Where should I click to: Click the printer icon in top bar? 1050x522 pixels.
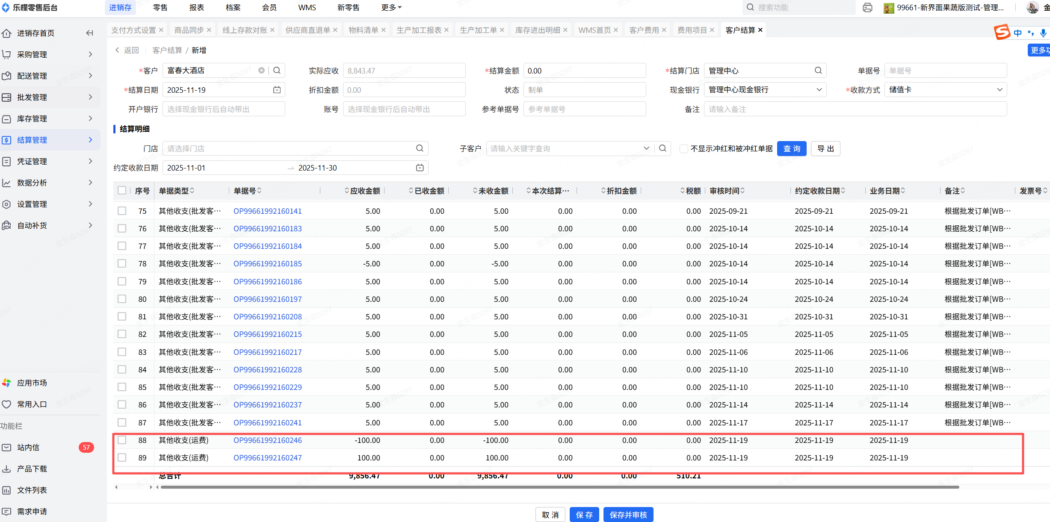coord(867,8)
